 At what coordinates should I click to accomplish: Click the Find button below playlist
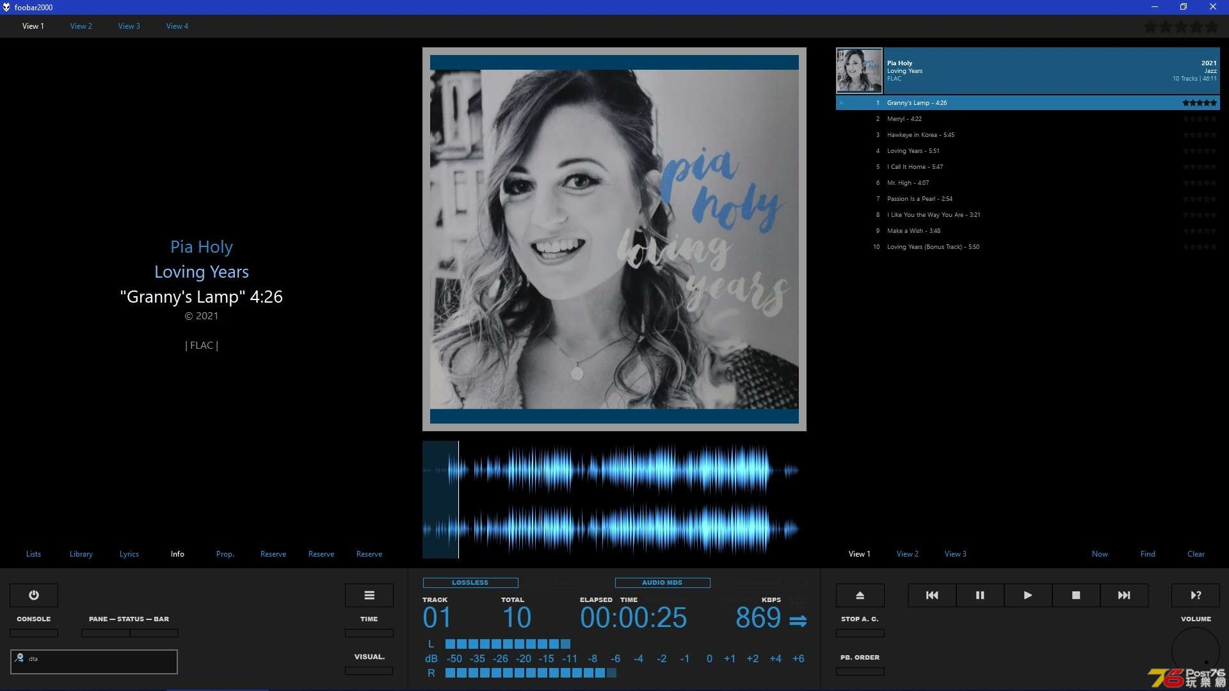[1148, 554]
